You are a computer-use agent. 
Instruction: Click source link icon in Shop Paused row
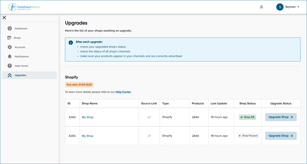tap(149, 136)
